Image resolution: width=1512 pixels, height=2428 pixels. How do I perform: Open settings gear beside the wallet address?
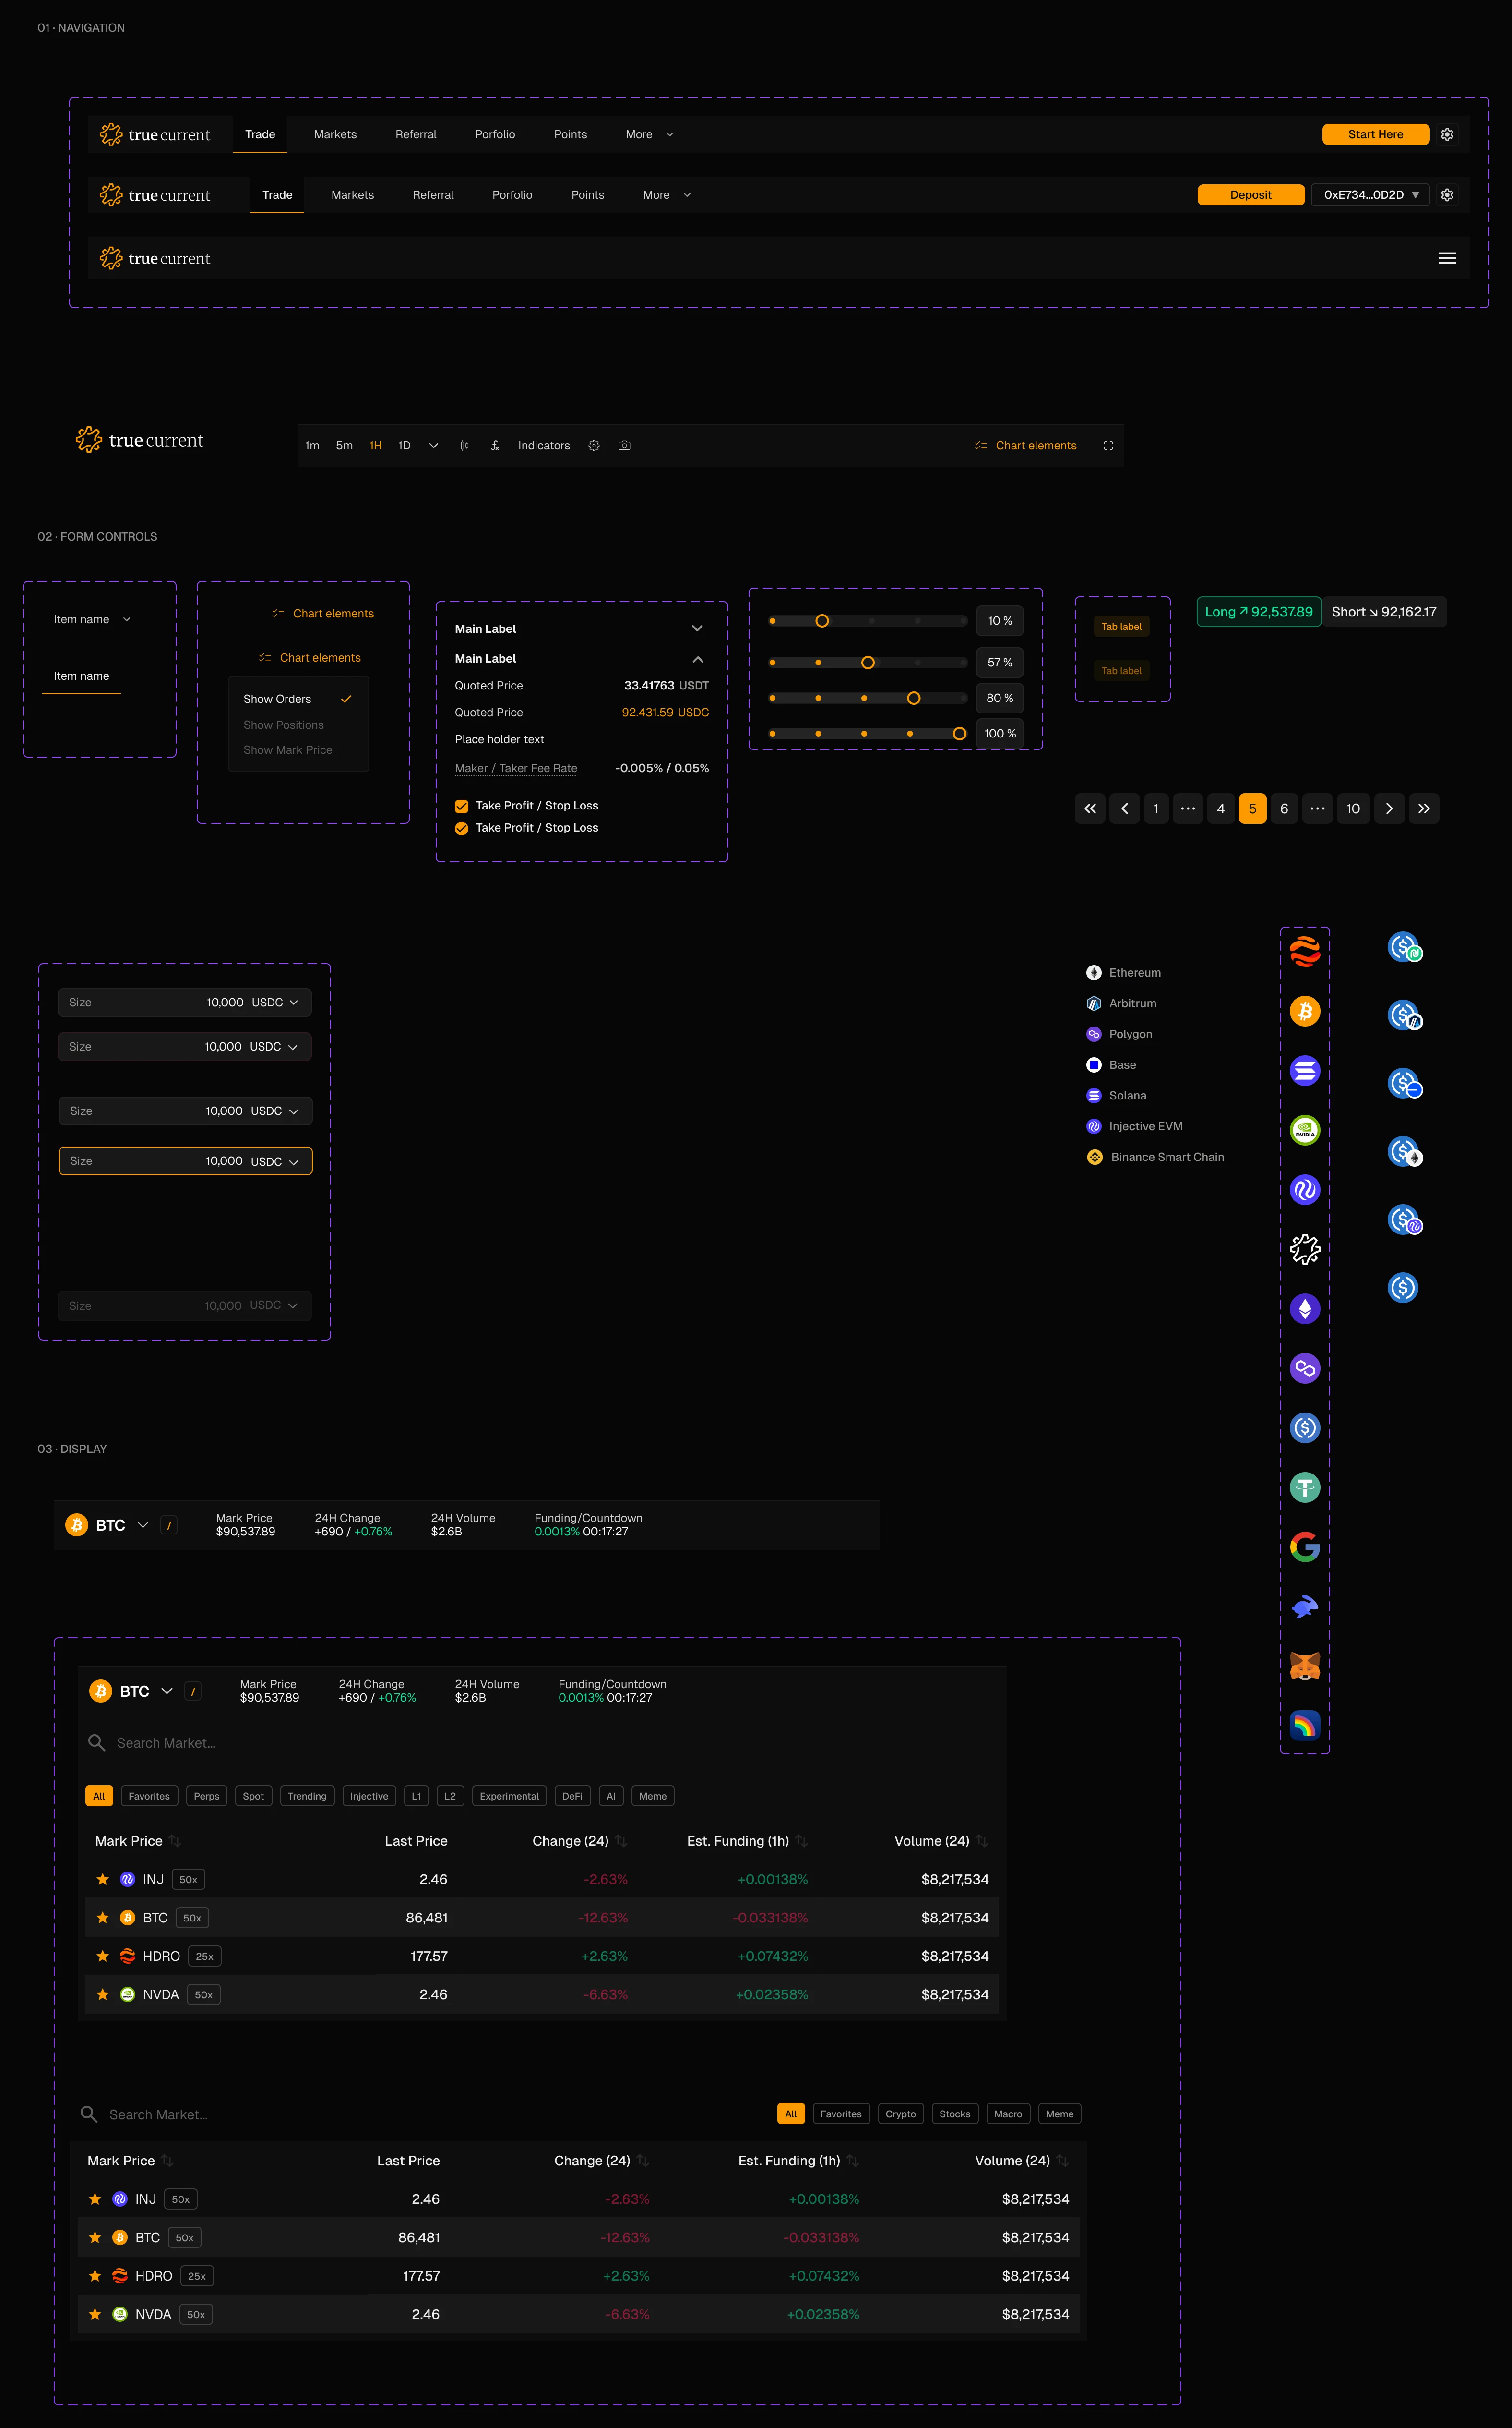(1447, 195)
